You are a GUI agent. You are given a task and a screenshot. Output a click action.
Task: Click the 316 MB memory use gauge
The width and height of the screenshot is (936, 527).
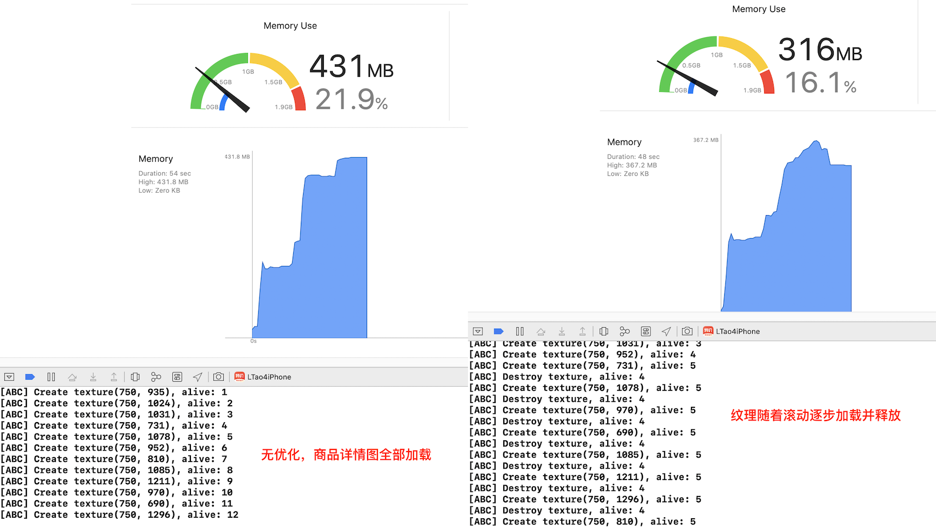point(717,66)
